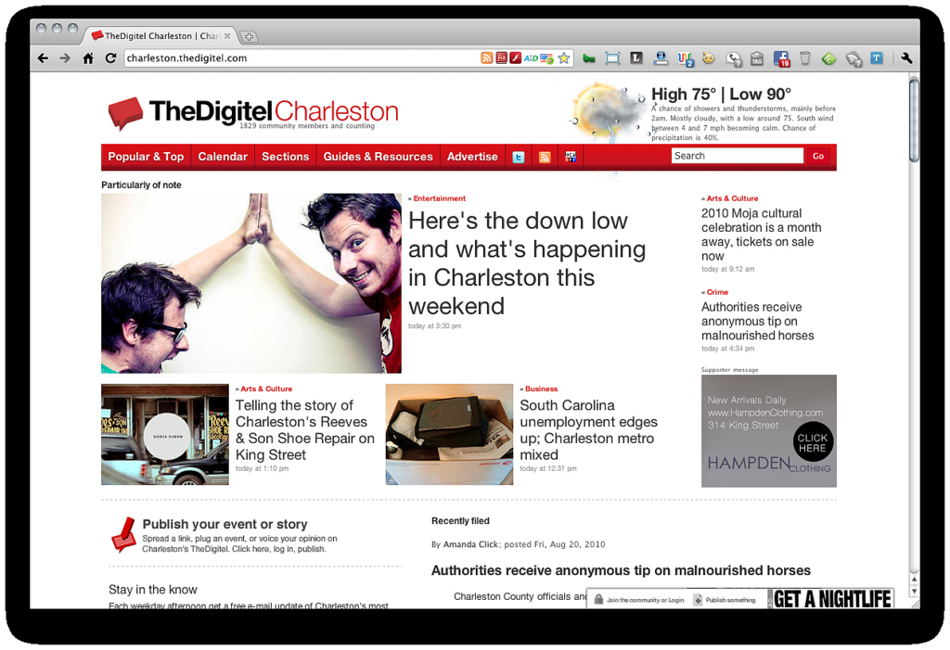This screenshot has height=650, width=950.
Task: Click the 'Stay in the know' heading
Action: (x=153, y=590)
